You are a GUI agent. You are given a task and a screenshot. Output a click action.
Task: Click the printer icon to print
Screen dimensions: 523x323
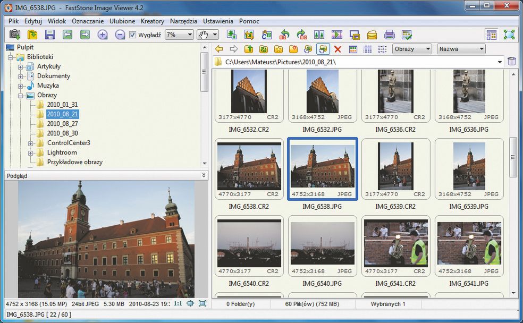pyautogui.click(x=390, y=35)
